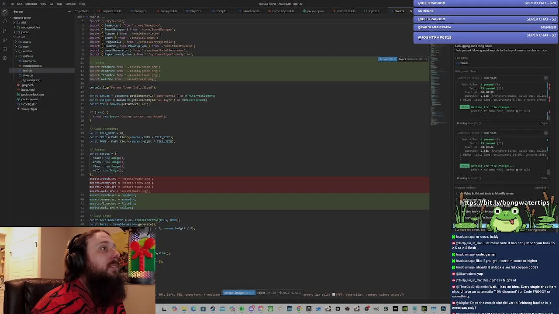
Task: Open Spotify from the taskbar
Action: click(x=242, y=309)
